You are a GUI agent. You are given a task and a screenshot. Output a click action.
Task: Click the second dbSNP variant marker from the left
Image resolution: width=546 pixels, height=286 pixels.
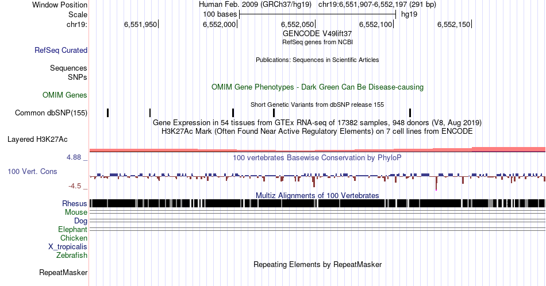click(150, 113)
